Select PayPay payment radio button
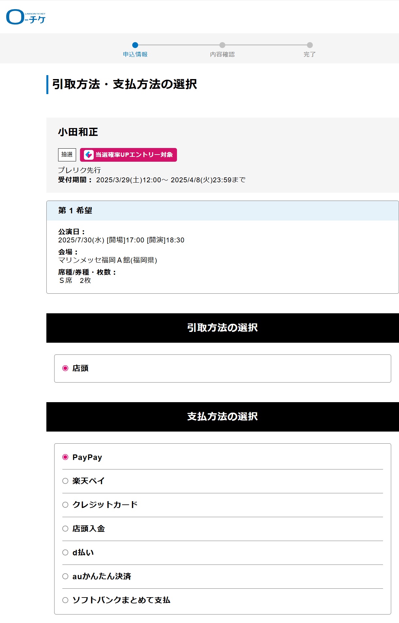The image size is (399, 623). point(65,457)
